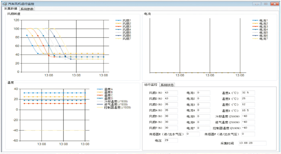Click the 电流1 value field
Screen dimensions: 281x154
(204, 93)
